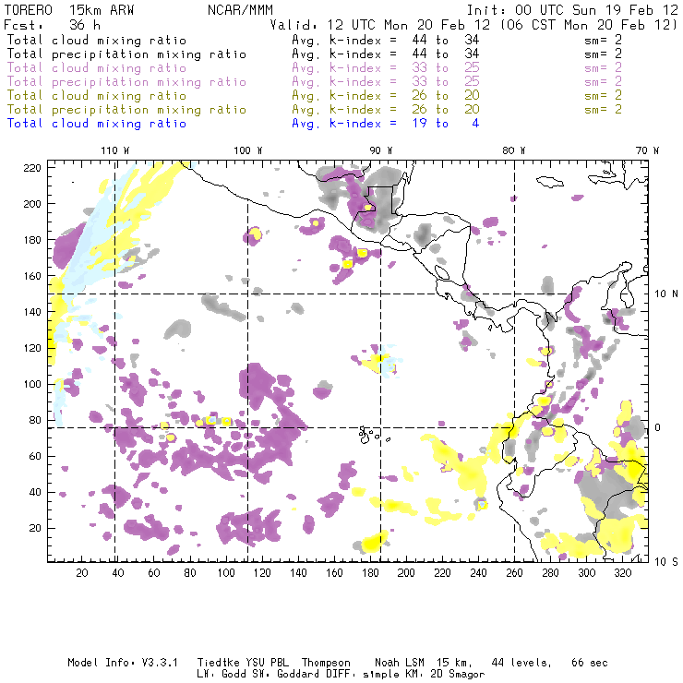Click the y-axis '220' tick label
This screenshot has width=683, height=683.
[32, 168]
